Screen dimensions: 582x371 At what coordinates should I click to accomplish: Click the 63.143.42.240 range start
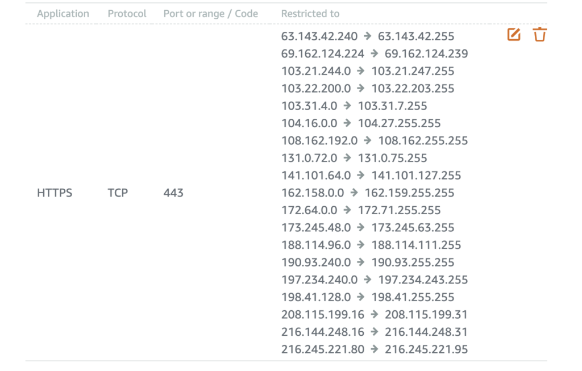coord(319,36)
